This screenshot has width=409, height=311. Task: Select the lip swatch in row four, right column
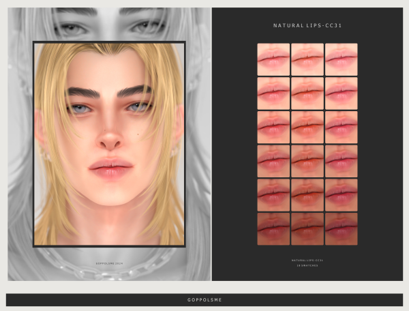(342, 161)
